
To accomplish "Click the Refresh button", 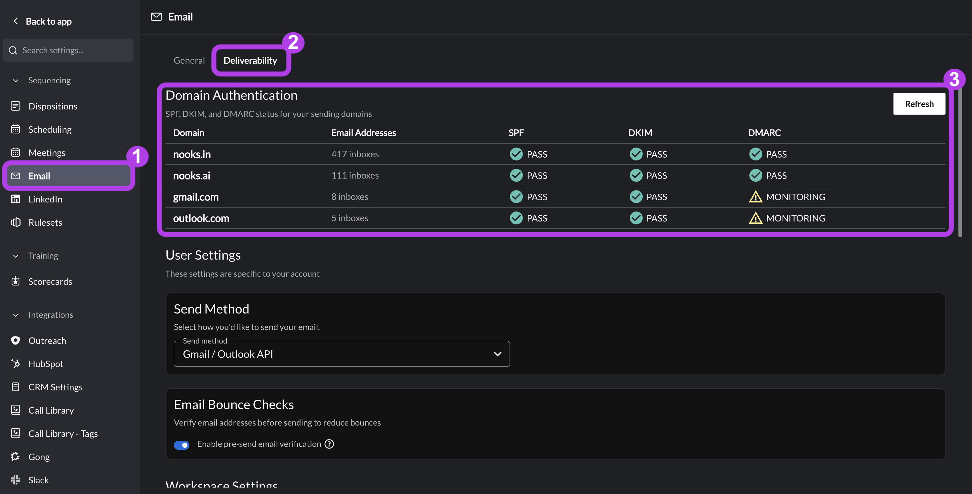I will click(919, 104).
